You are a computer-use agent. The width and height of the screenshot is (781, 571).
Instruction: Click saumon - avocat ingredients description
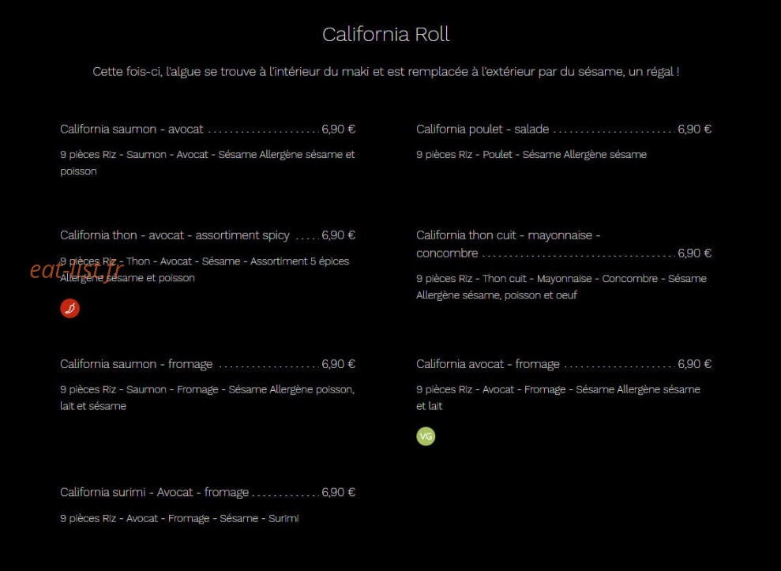point(208,163)
